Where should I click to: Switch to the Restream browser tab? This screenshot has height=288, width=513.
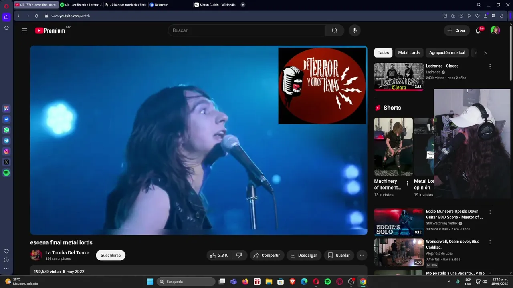click(x=170, y=5)
